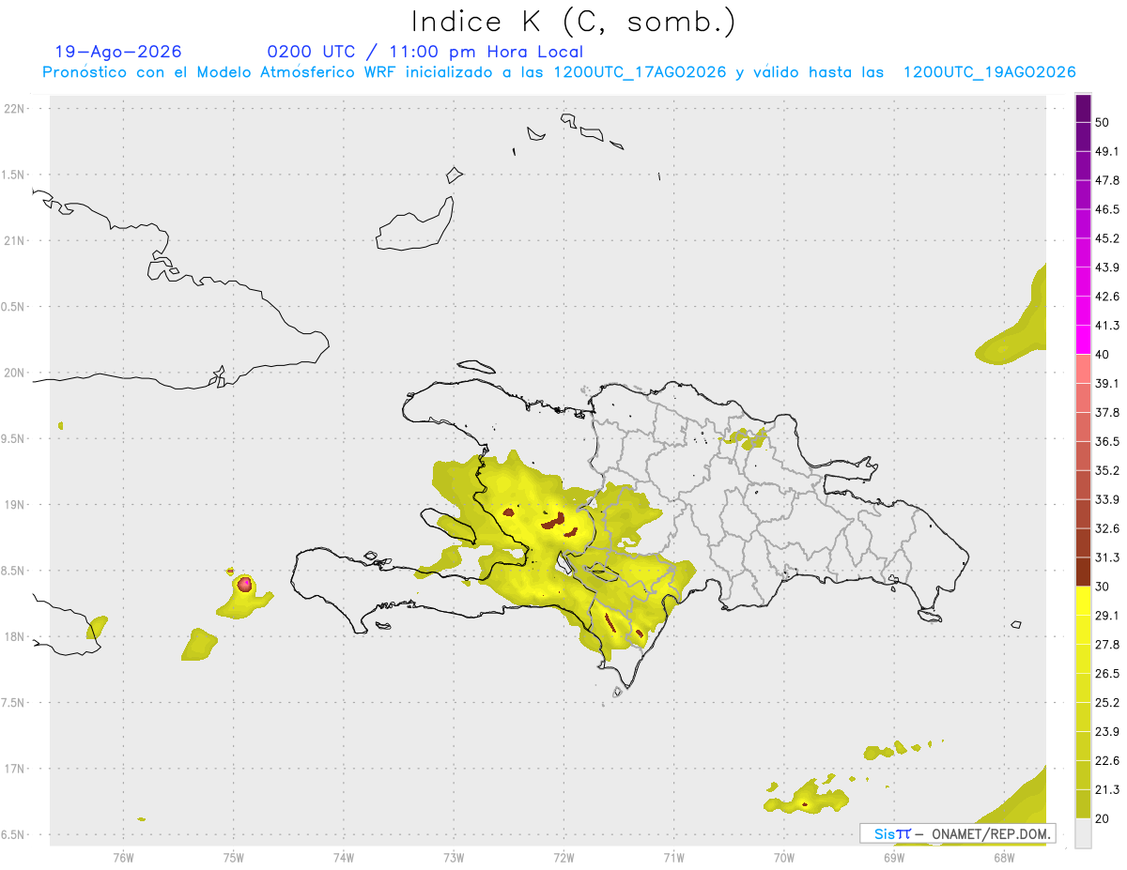Pick the olive swatch between 20 and 21.3
Image resolution: width=1127 pixels, height=870 pixels.
[1083, 804]
